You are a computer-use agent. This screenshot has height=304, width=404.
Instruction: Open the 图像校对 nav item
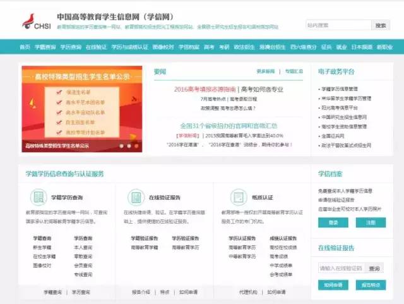click(163, 47)
